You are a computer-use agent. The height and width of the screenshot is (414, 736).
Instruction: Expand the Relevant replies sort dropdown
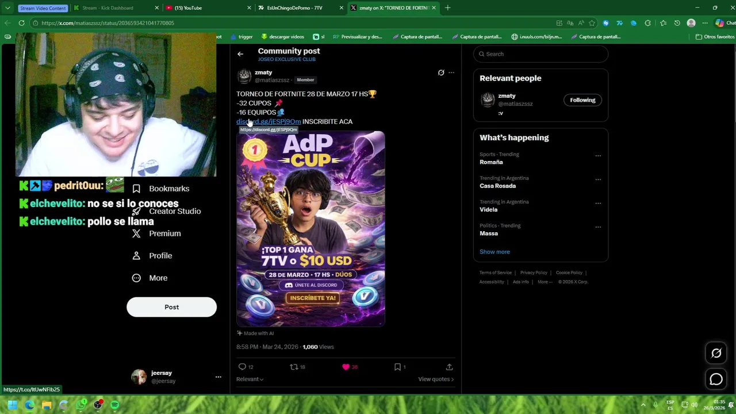[250, 379]
